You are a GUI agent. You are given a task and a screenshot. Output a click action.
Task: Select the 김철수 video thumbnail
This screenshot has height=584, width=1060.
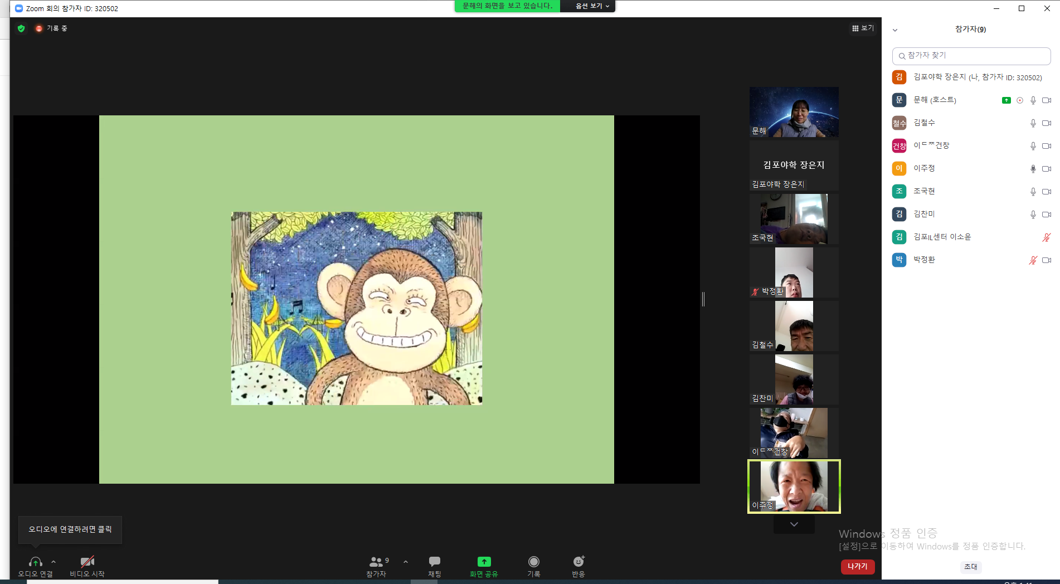pos(794,326)
